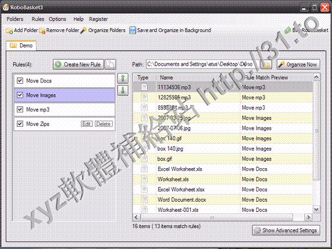Open the Options menu
Screen dimensions: 332x249
click(58, 19)
